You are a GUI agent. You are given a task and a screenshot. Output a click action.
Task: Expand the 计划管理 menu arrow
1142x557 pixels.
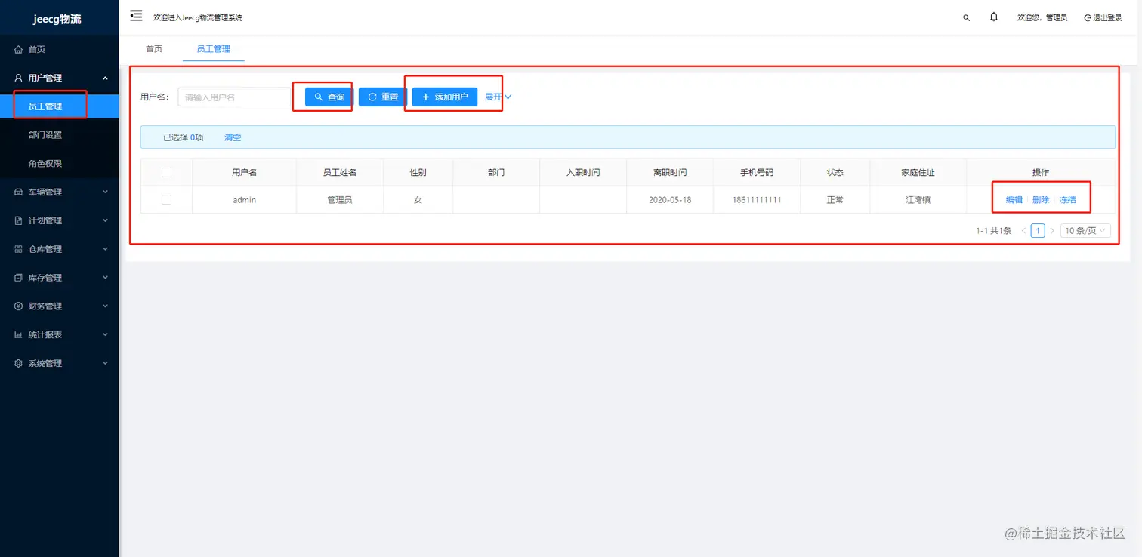(x=105, y=220)
